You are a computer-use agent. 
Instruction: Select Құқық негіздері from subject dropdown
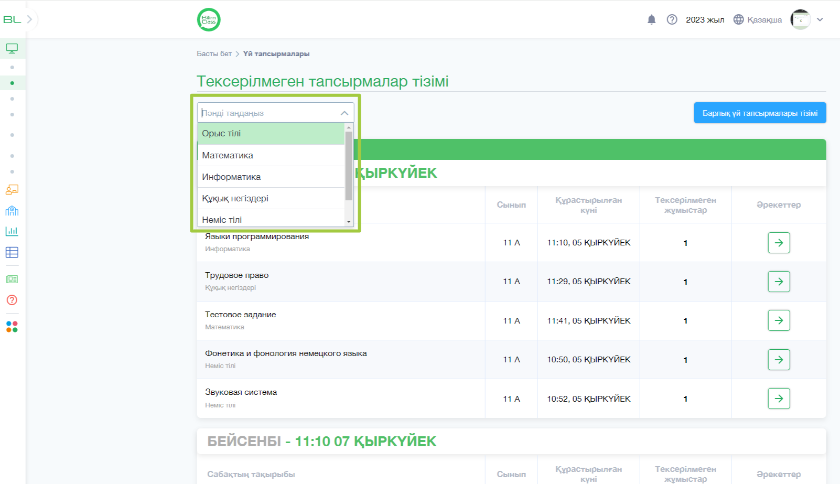pyautogui.click(x=271, y=198)
